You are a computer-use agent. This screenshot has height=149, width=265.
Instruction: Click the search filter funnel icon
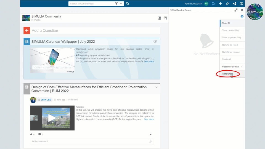(116, 4)
